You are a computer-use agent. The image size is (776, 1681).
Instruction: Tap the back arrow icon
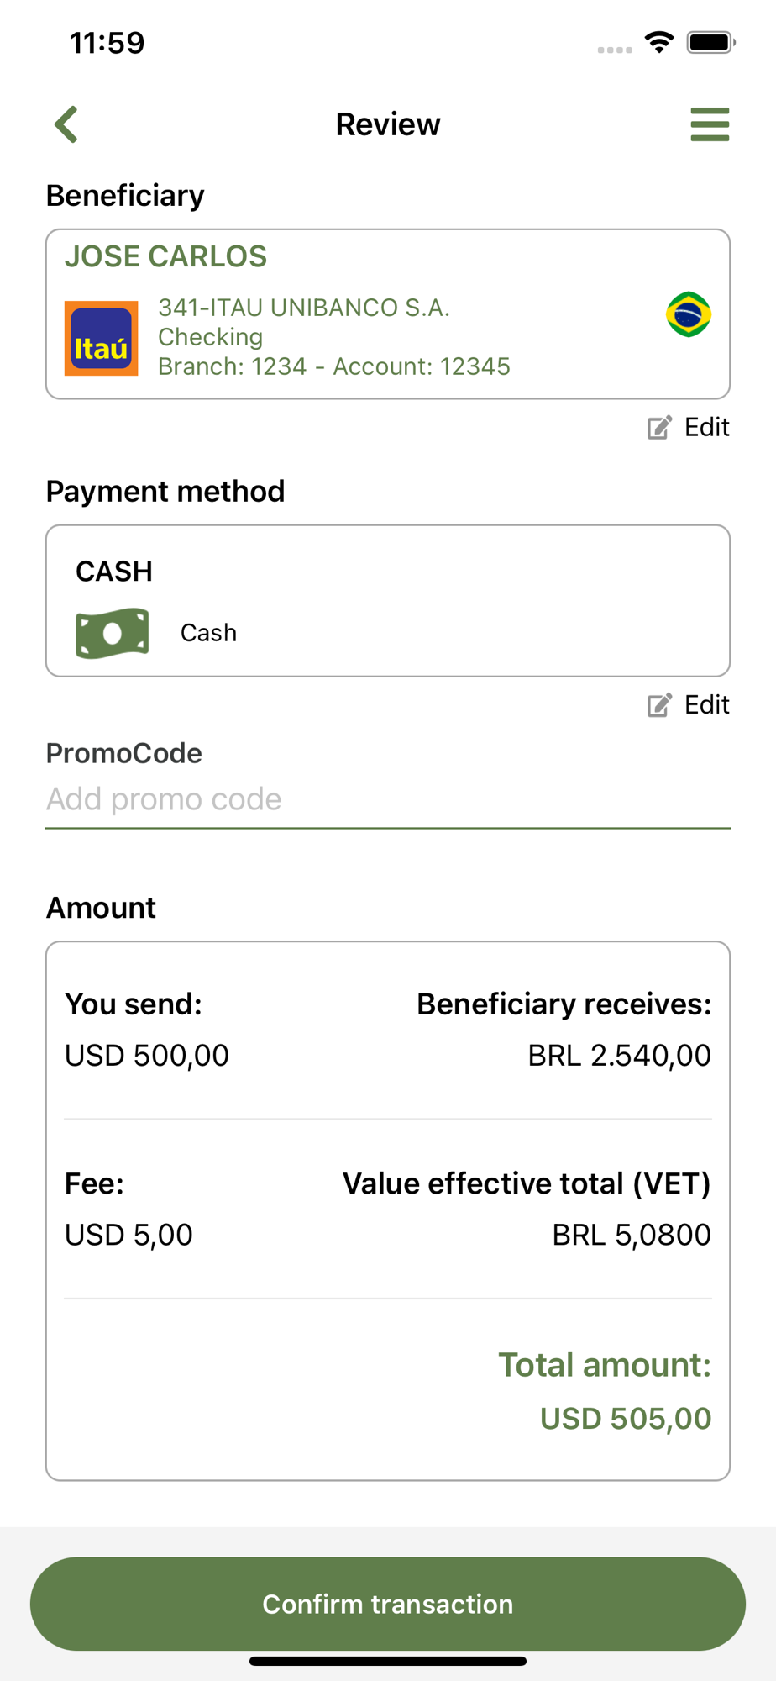pos(66,124)
